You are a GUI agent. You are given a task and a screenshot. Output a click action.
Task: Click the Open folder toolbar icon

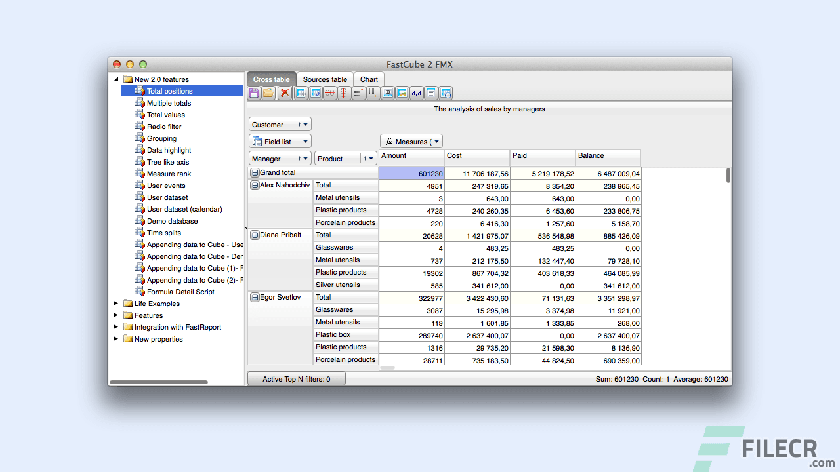tap(268, 93)
